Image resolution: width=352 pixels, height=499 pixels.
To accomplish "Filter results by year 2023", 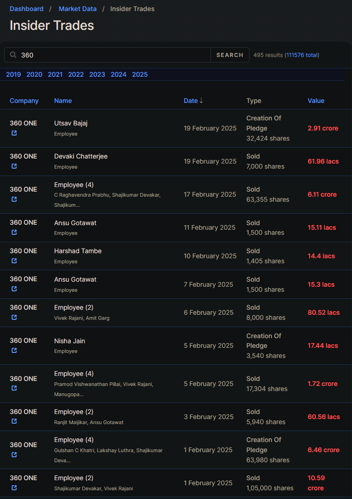I will pyautogui.click(x=97, y=74).
